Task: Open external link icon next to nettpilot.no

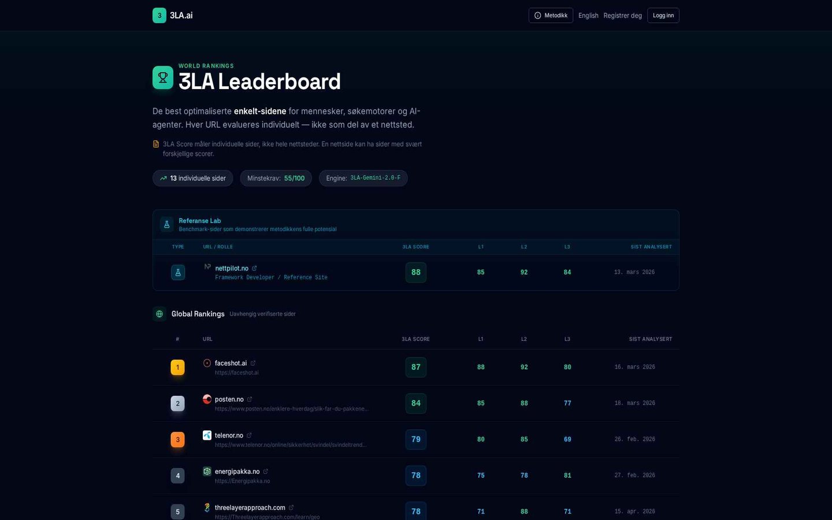Action: point(254,268)
